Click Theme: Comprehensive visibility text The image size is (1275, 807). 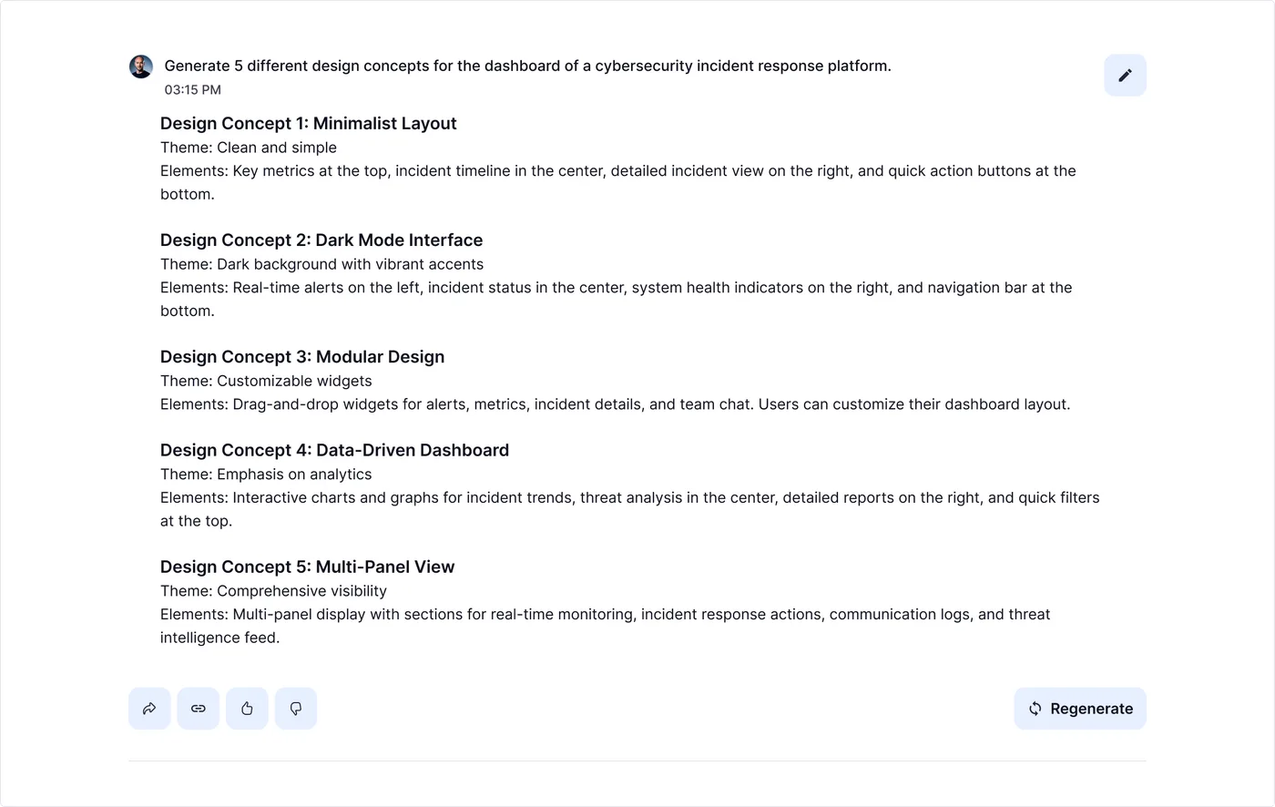pyautogui.click(x=273, y=590)
